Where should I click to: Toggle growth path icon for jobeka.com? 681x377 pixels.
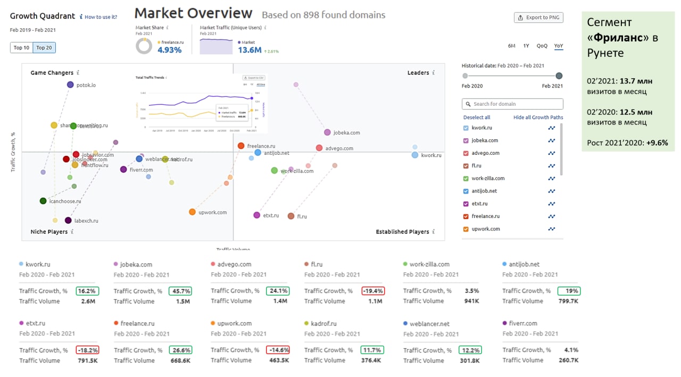tap(552, 141)
